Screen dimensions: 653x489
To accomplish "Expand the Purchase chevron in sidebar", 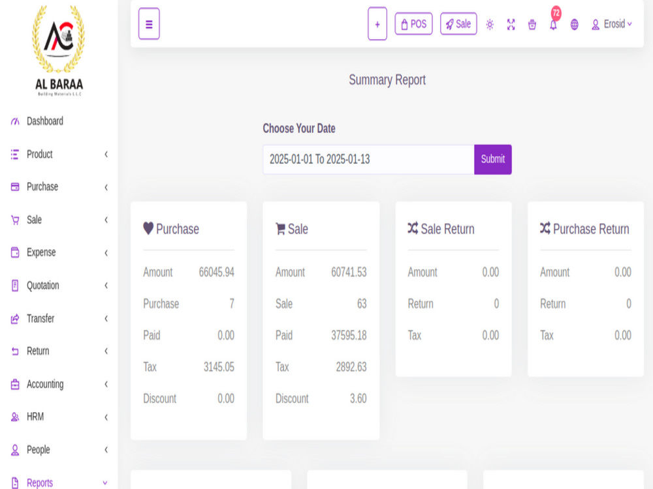I will pyautogui.click(x=106, y=187).
